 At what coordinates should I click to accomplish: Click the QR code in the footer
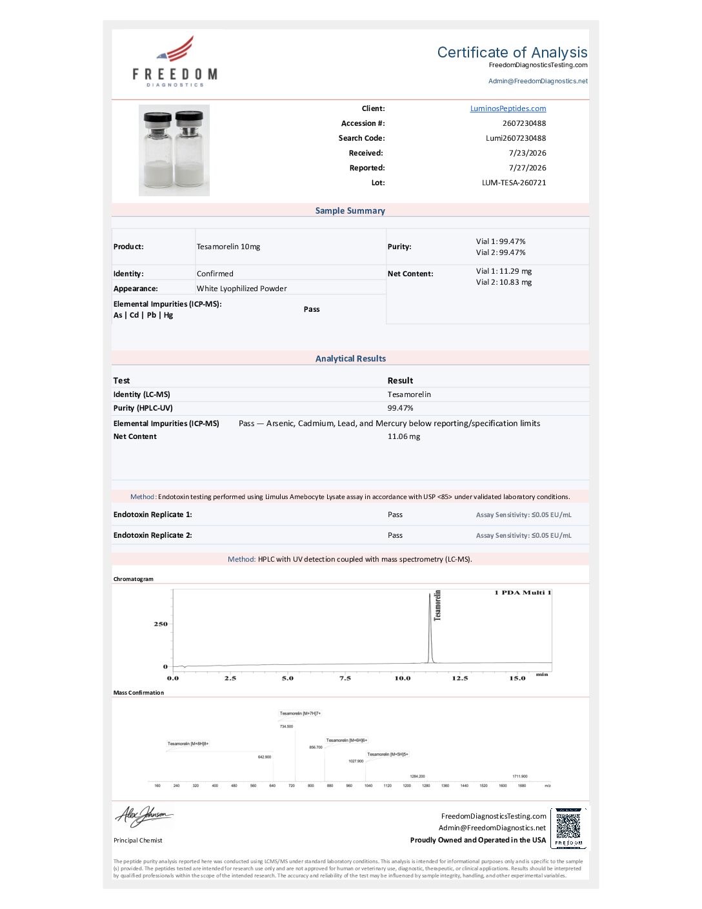[568, 828]
